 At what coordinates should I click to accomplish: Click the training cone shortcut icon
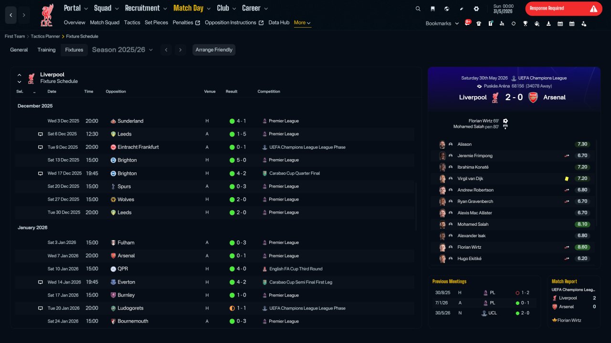(548, 23)
